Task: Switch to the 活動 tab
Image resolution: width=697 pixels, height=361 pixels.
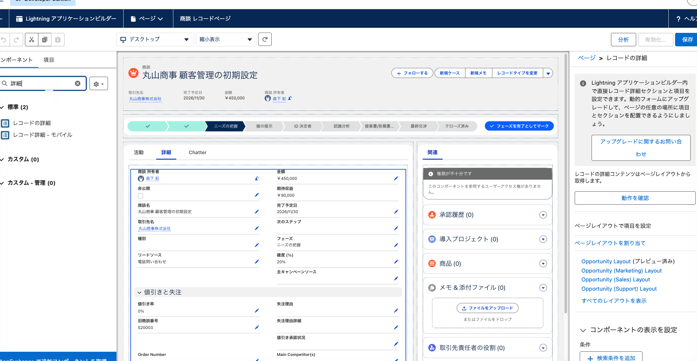Action: [139, 152]
